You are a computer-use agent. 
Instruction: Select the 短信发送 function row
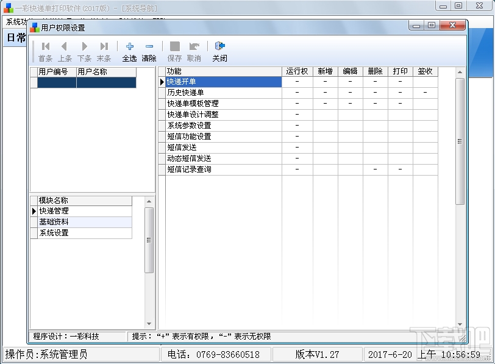[x=224, y=148]
